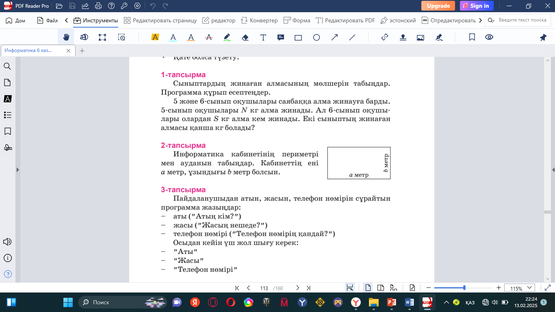Toggle the eye visibility icon in toolbar

489,37
